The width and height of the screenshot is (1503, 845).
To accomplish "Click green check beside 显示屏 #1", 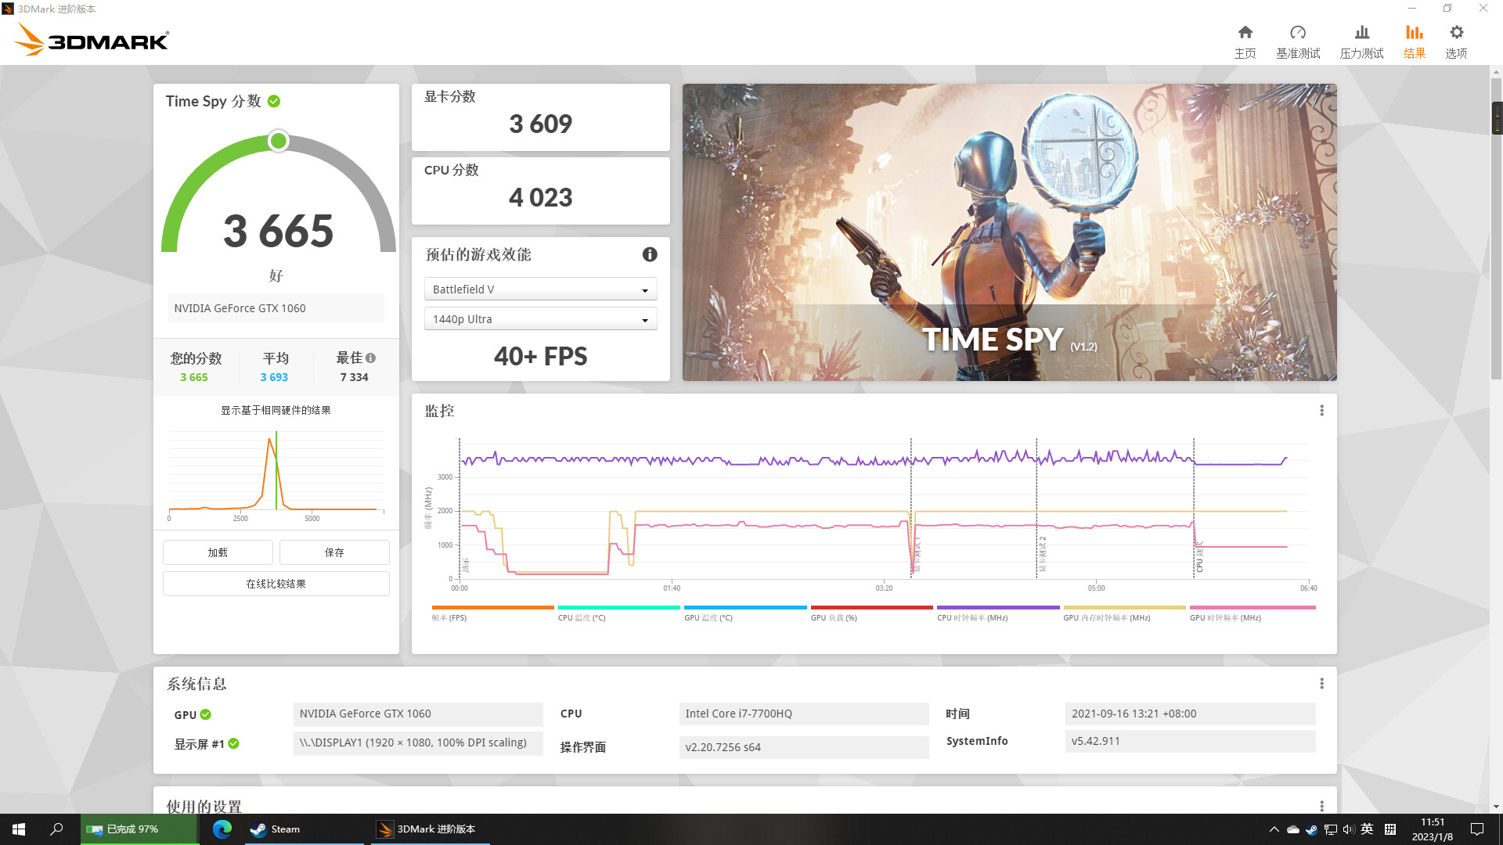I will pyautogui.click(x=233, y=744).
